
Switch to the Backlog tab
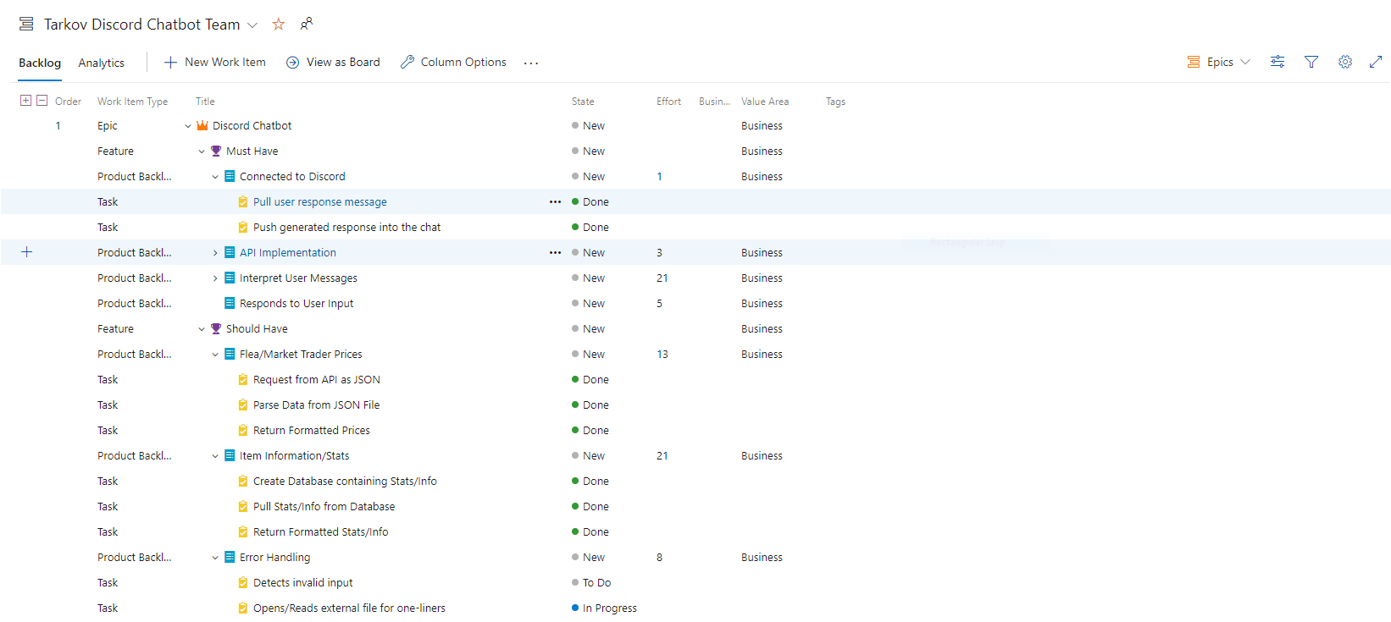coord(40,63)
